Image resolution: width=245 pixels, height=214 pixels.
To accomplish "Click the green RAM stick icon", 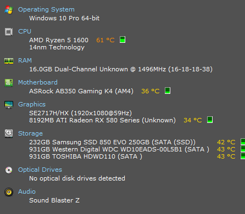I will pyautogui.click(x=9, y=61).
